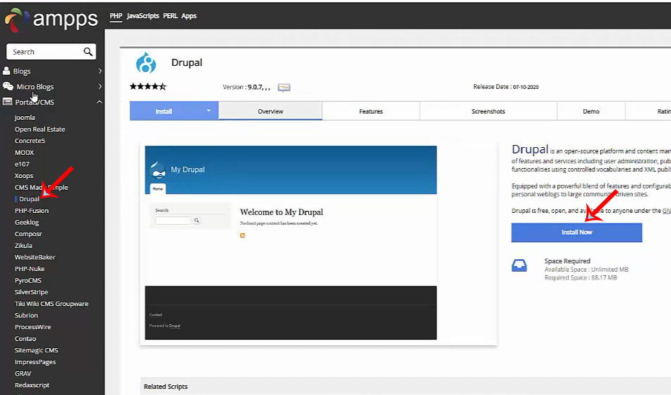Expand the Blogs category

pyautogui.click(x=100, y=71)
